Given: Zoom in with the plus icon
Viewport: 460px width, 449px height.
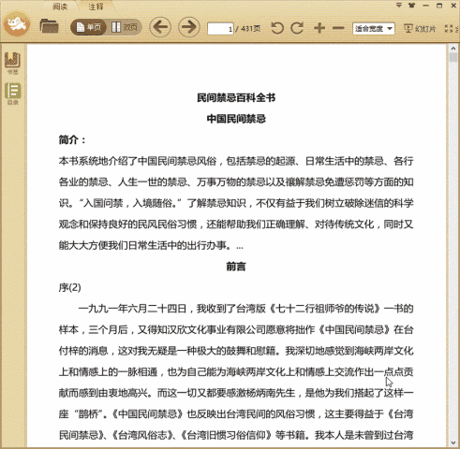Looking at the screenshot, I should click(319, 28).
